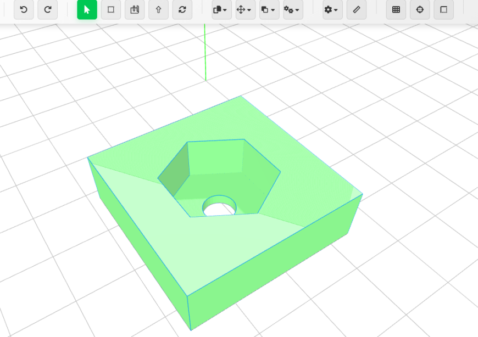Activate the lift arrow tool
This screenshot has width=478, height=337.
pos(158,10)
